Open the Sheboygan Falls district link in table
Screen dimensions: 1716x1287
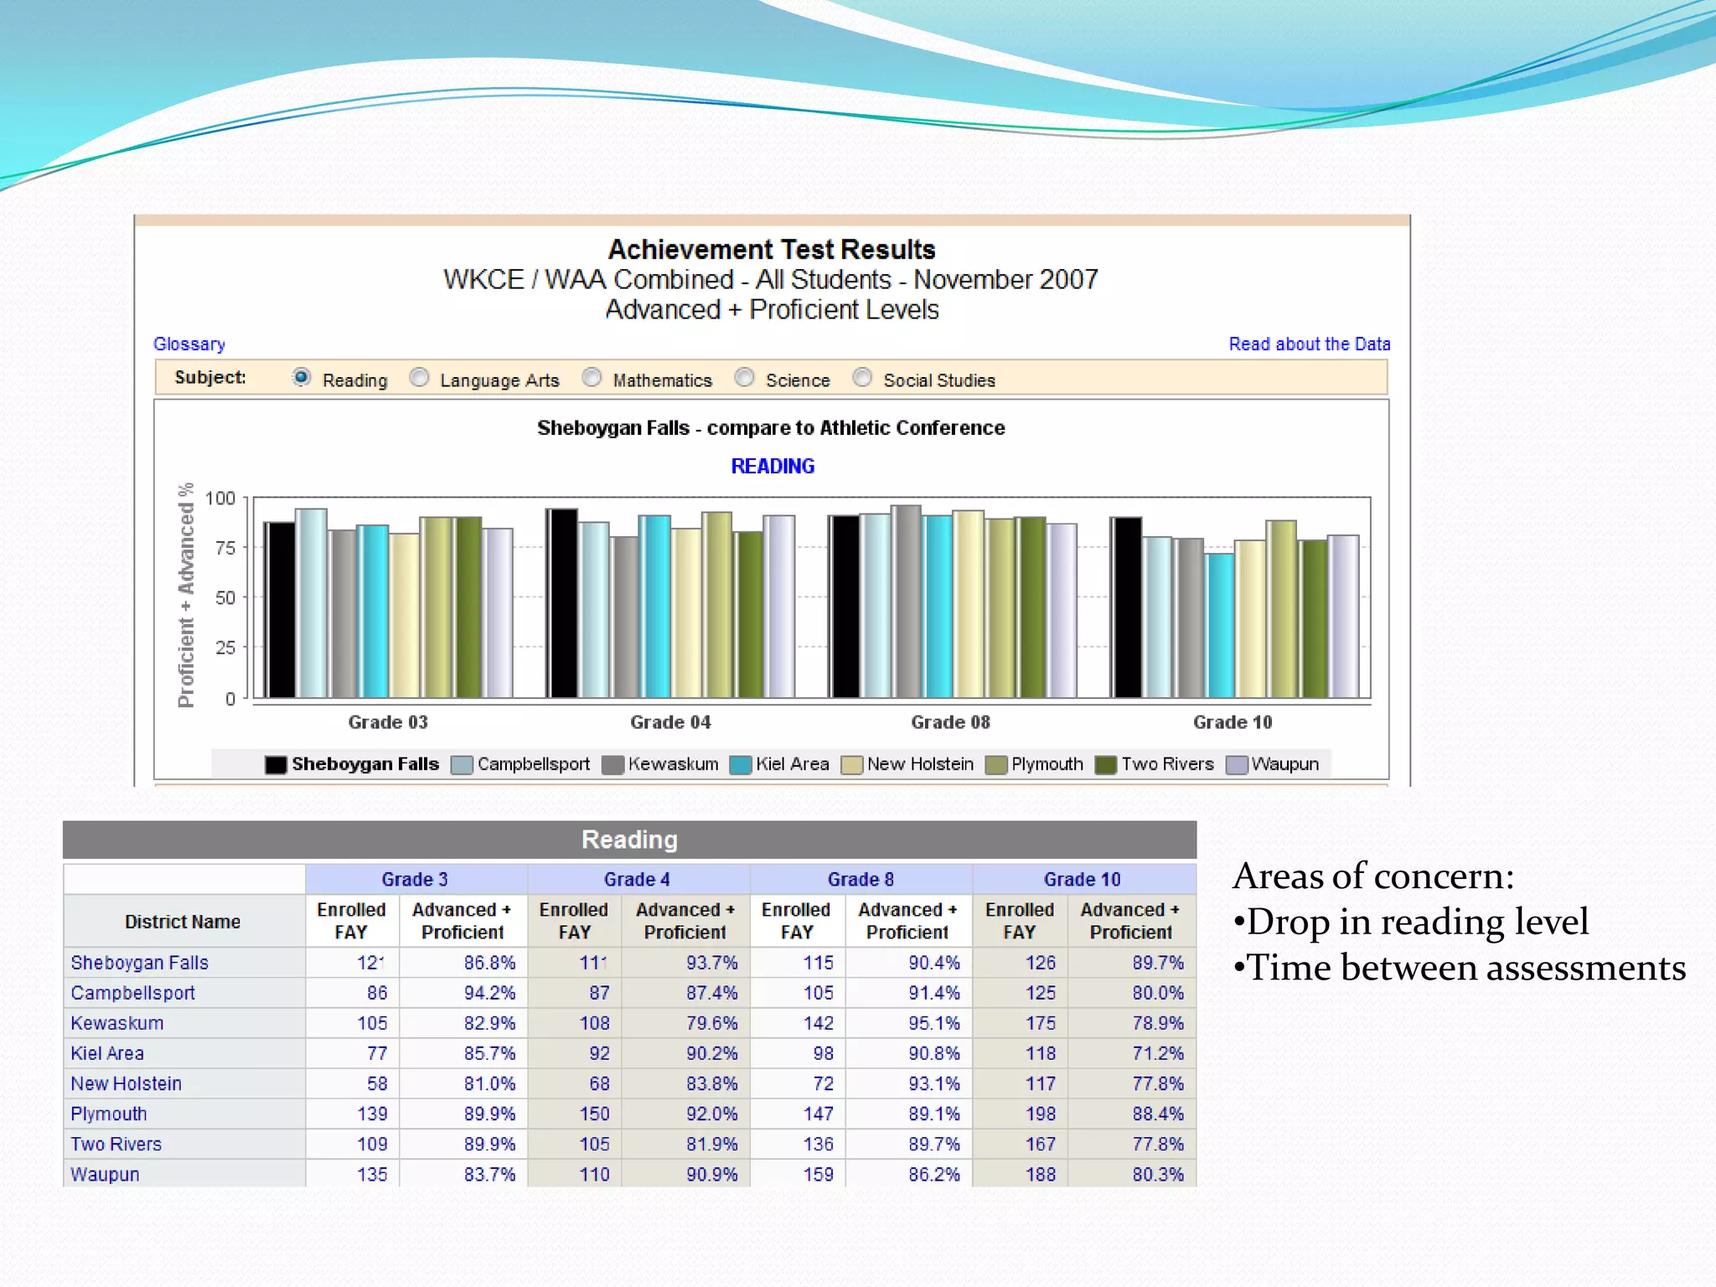(x=139, y=963)
